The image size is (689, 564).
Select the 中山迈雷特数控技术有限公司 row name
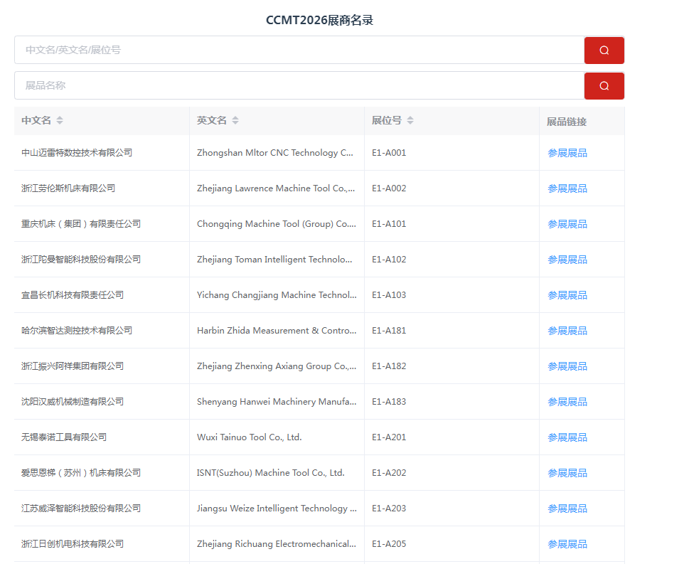77,153
